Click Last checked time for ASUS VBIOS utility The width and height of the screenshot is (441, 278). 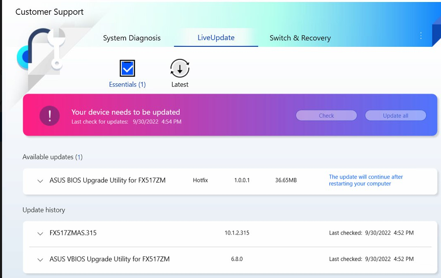click(x=371, y=259)
